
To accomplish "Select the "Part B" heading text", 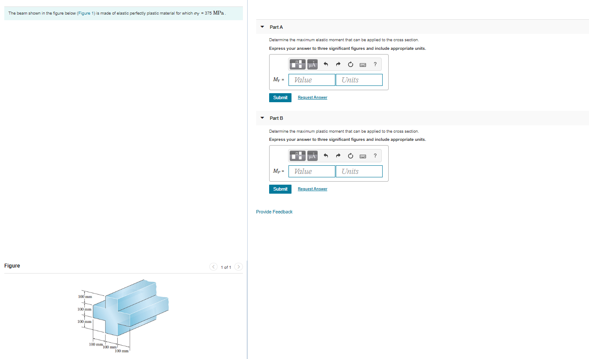I will 276,118.
